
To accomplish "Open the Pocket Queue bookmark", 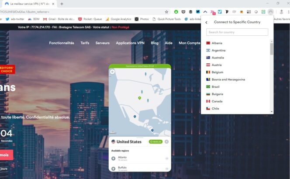I will [90, 19].
